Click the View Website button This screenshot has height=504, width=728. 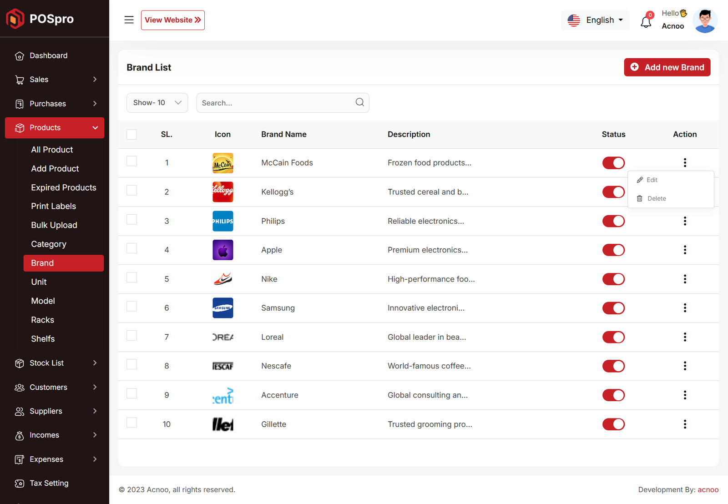click(173, 20)
